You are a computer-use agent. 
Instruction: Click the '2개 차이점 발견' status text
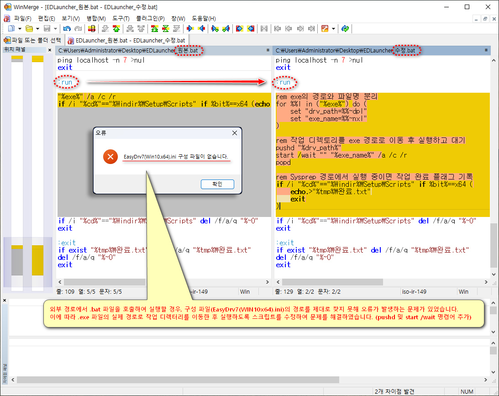click(394, 391)
